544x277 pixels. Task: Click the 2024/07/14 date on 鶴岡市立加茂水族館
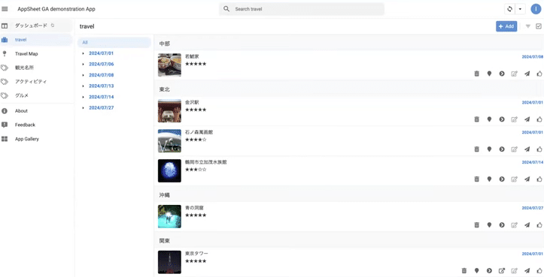click(532, 162)
